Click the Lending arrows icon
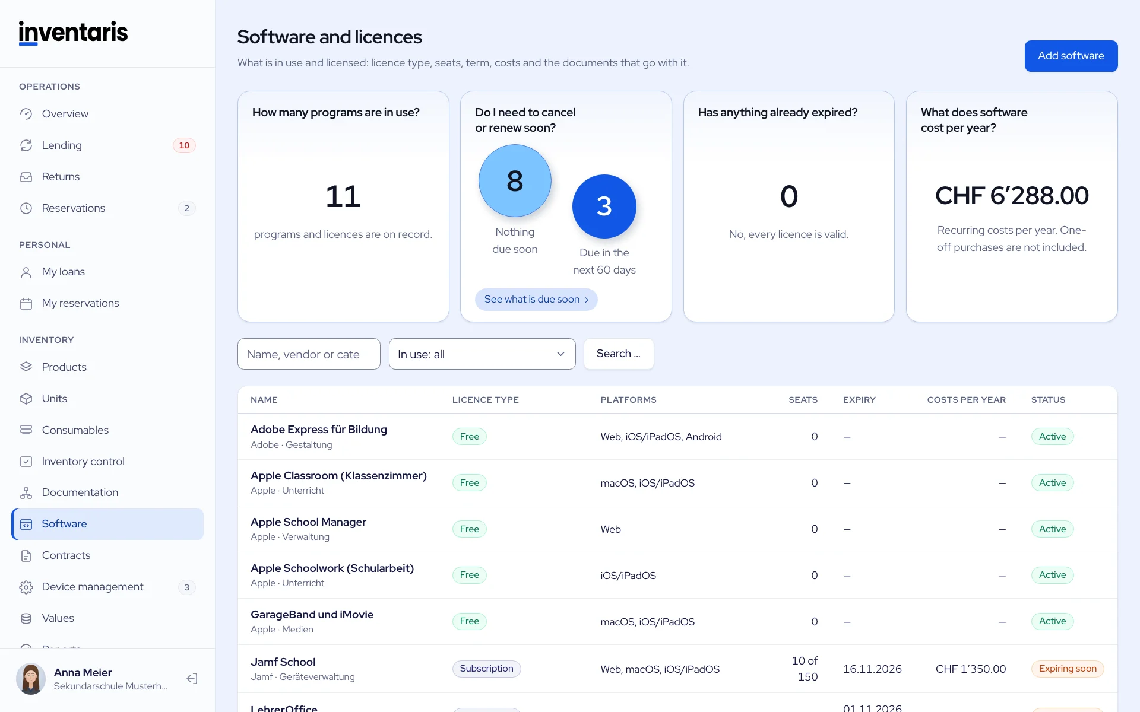The image size is (1140, 712). coord(26,145)
